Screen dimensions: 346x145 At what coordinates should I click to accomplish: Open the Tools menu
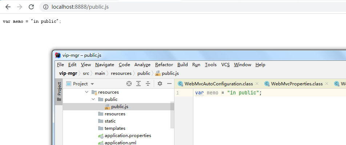(x=210, y=65)
